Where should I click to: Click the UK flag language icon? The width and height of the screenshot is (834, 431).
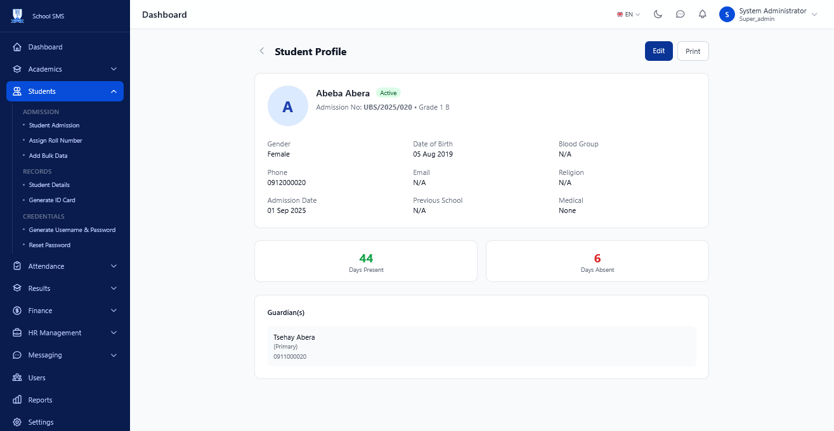[620, 14]
